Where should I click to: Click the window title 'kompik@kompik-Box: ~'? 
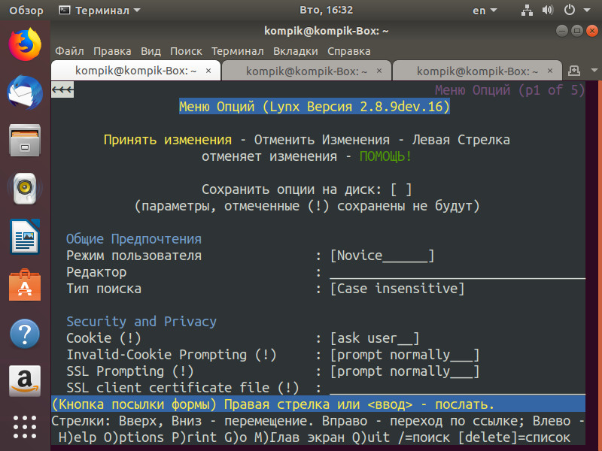click(x=326, y=31)
